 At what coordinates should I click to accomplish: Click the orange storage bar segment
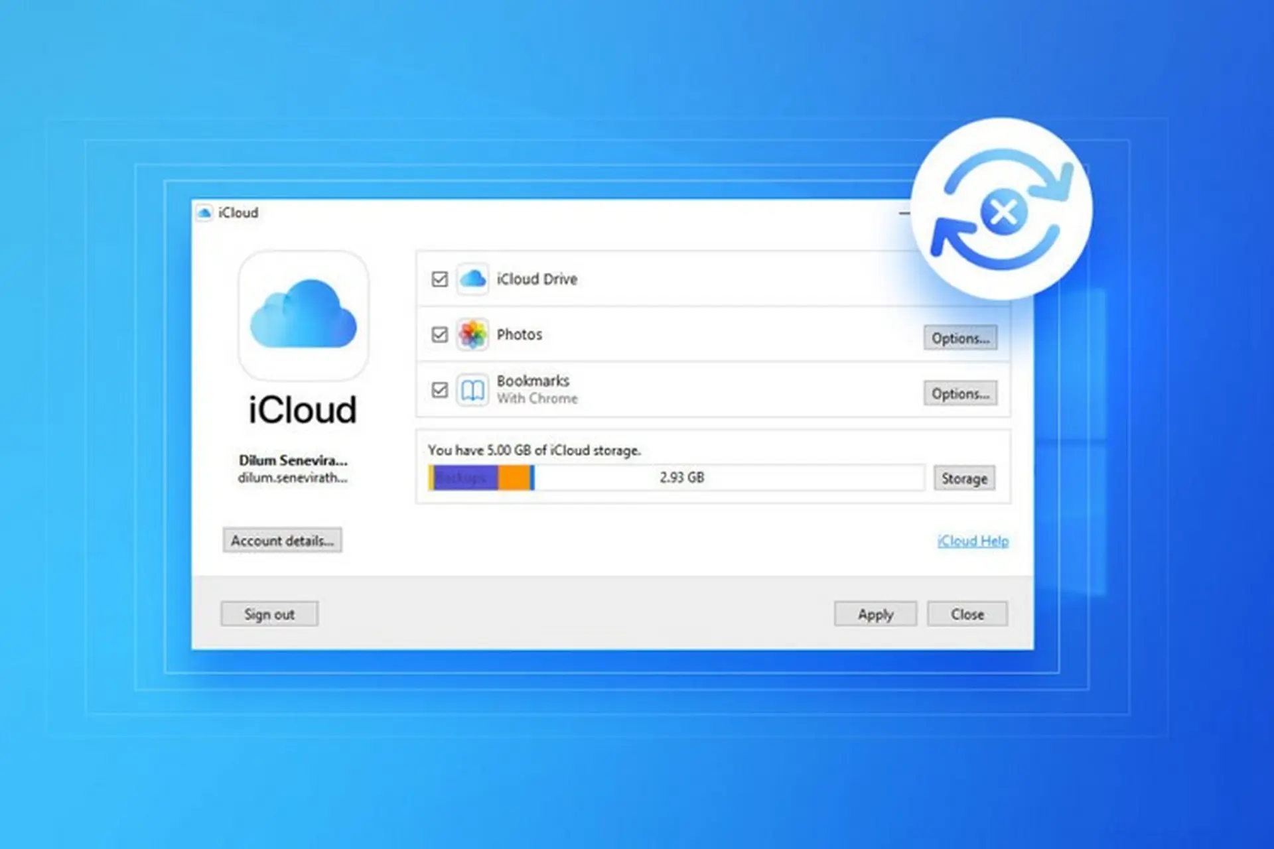514,478
